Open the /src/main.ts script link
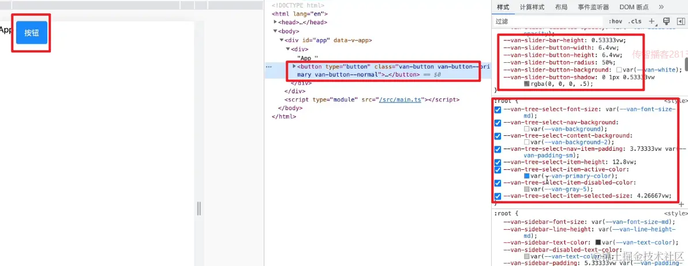Screen dimensions: 688x266 click(x=400, y=100)
